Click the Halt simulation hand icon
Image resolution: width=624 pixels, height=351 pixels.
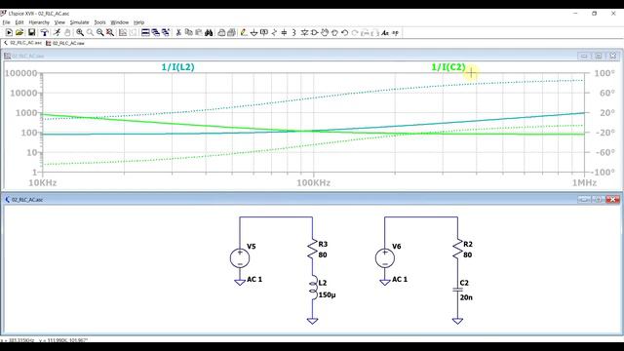pos(67,32)
